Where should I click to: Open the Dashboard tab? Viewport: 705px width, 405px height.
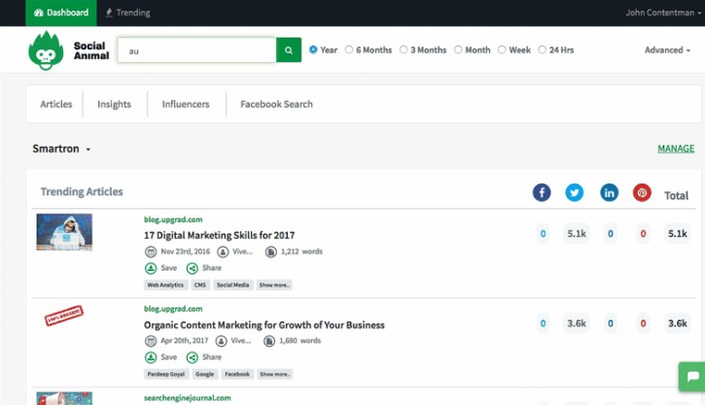click(60, 13)
